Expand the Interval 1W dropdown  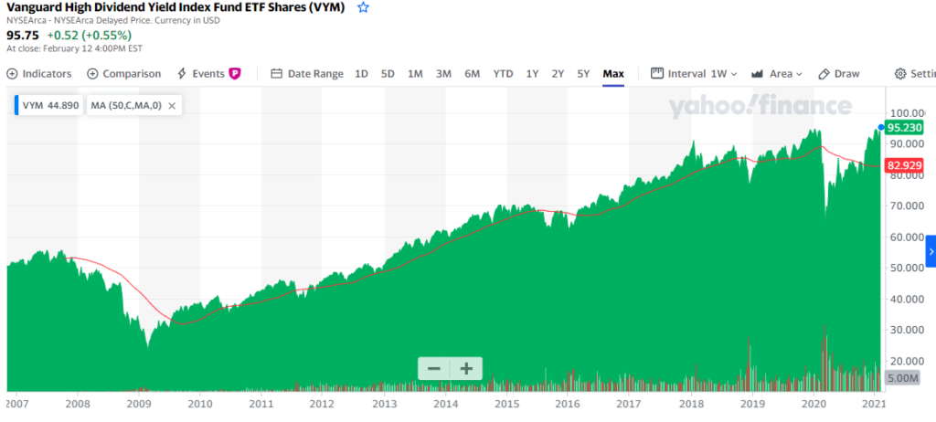(694, 74)
